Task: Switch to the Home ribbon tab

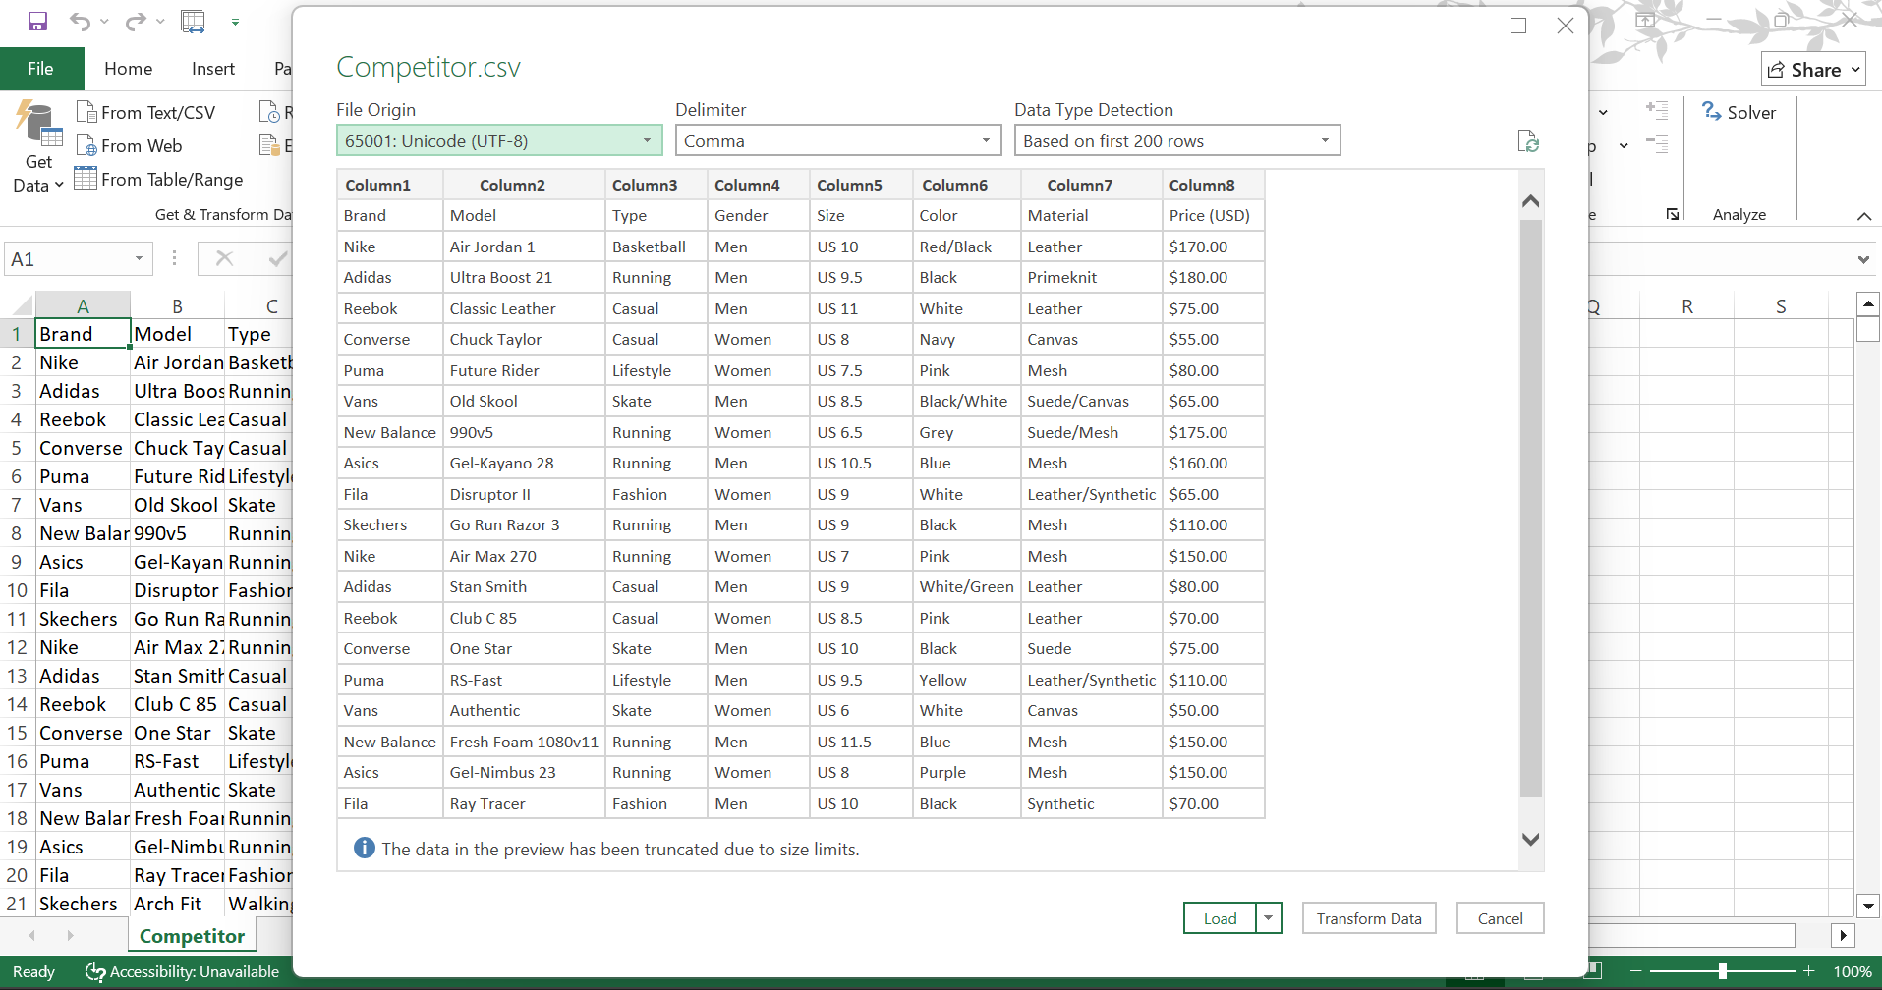Action: 128,69
